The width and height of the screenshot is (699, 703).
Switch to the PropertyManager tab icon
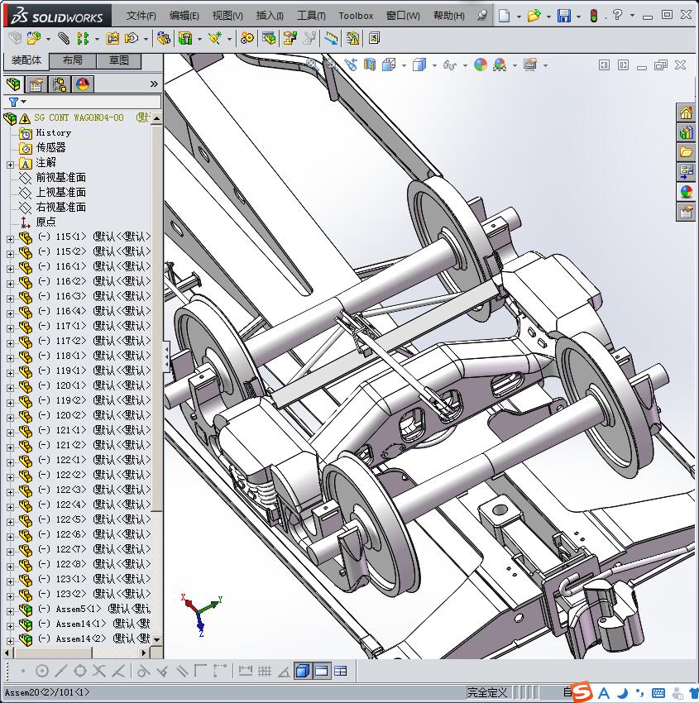[36, 84]
